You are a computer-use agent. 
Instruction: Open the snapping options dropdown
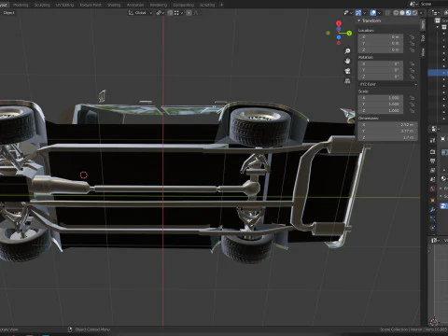click(x=178, y=13)
